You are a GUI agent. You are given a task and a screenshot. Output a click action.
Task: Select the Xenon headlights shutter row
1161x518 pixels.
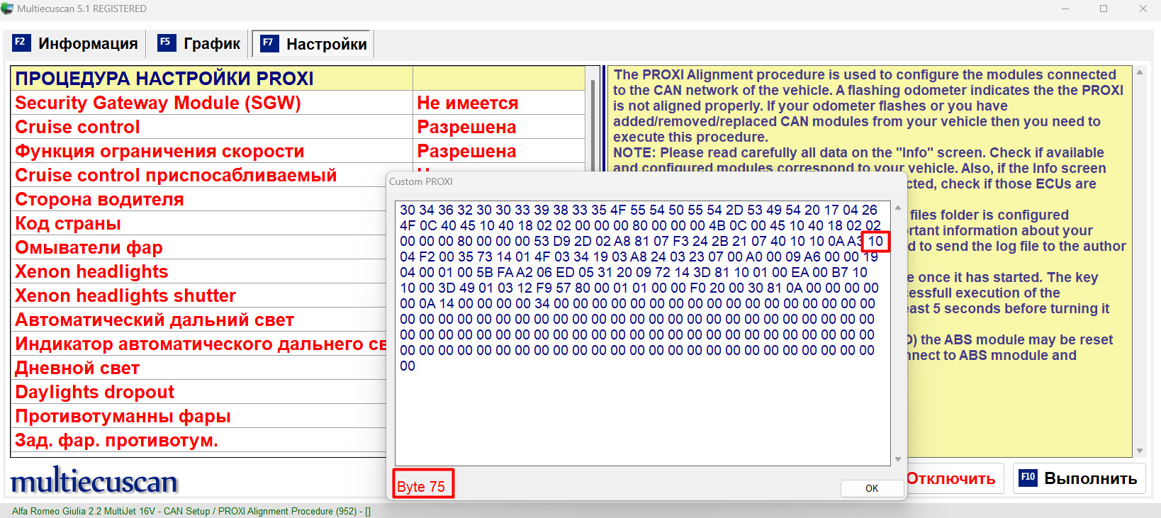coord(198,295)
